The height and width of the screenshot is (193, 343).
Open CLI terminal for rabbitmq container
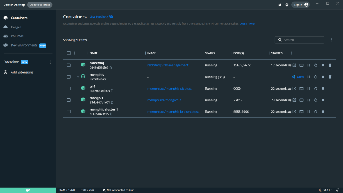point(301,65)
